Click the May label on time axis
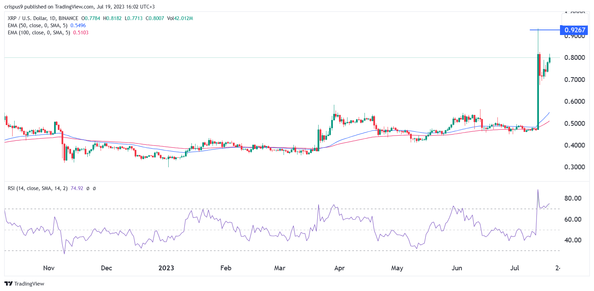 (397, 268)
